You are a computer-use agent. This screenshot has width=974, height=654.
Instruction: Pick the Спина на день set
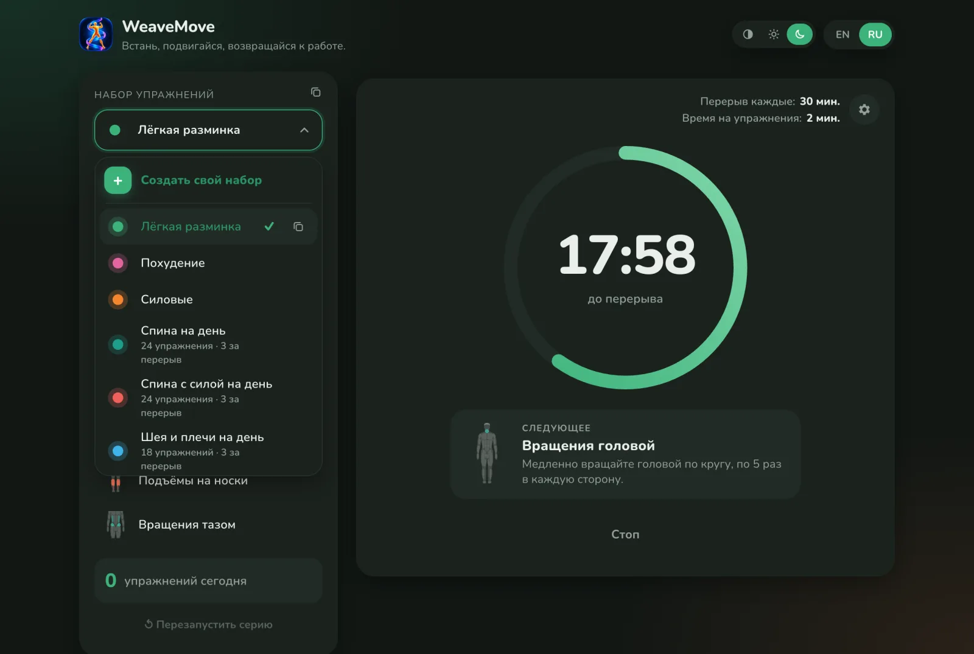point(209,344)
